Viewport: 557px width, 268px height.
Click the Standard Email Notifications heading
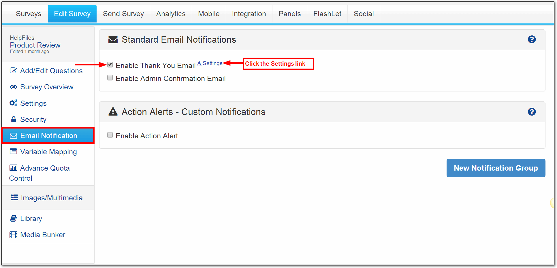click(179, 39)
